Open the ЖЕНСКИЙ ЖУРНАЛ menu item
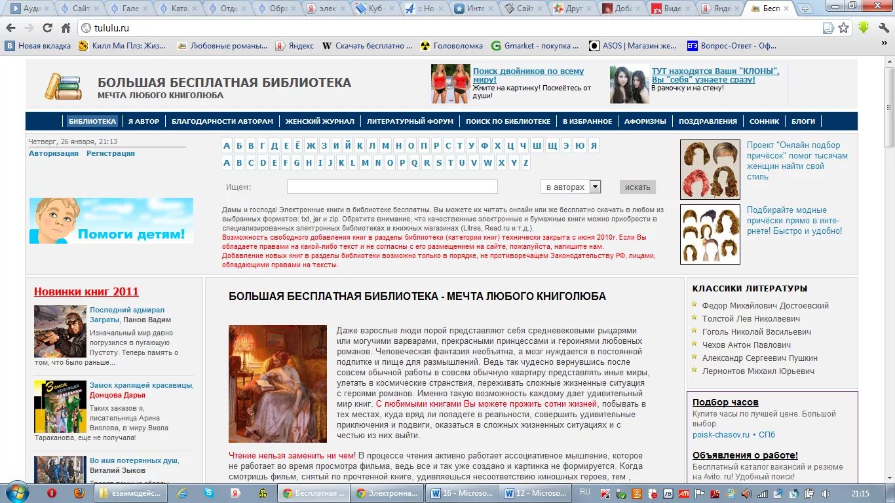Viewport: 895px width, 503px height. click(x=320, y=121)
